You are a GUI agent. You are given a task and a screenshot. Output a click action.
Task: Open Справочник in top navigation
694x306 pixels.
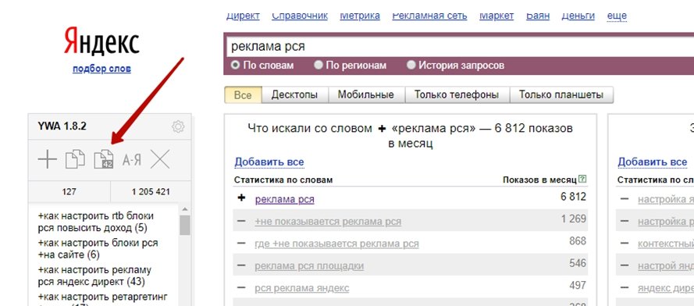(x=300, y=16)
